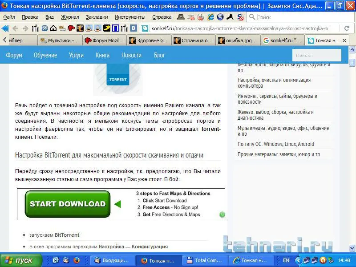Open 'По типу ОС: Windows, Linux, Android' link
This screenshot has height=267, width=356.
pos(275,144)
